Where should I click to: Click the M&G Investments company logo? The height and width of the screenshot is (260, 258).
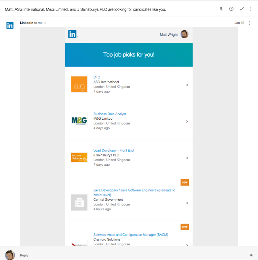(x=79, y=121)
